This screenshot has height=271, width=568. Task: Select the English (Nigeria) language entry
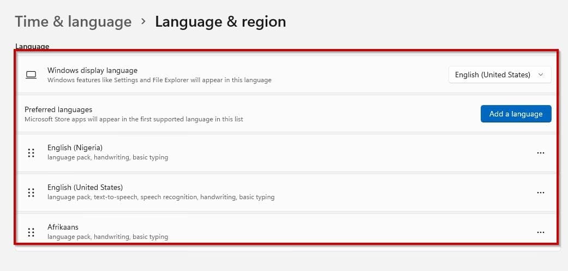click(x=75, y=147)
